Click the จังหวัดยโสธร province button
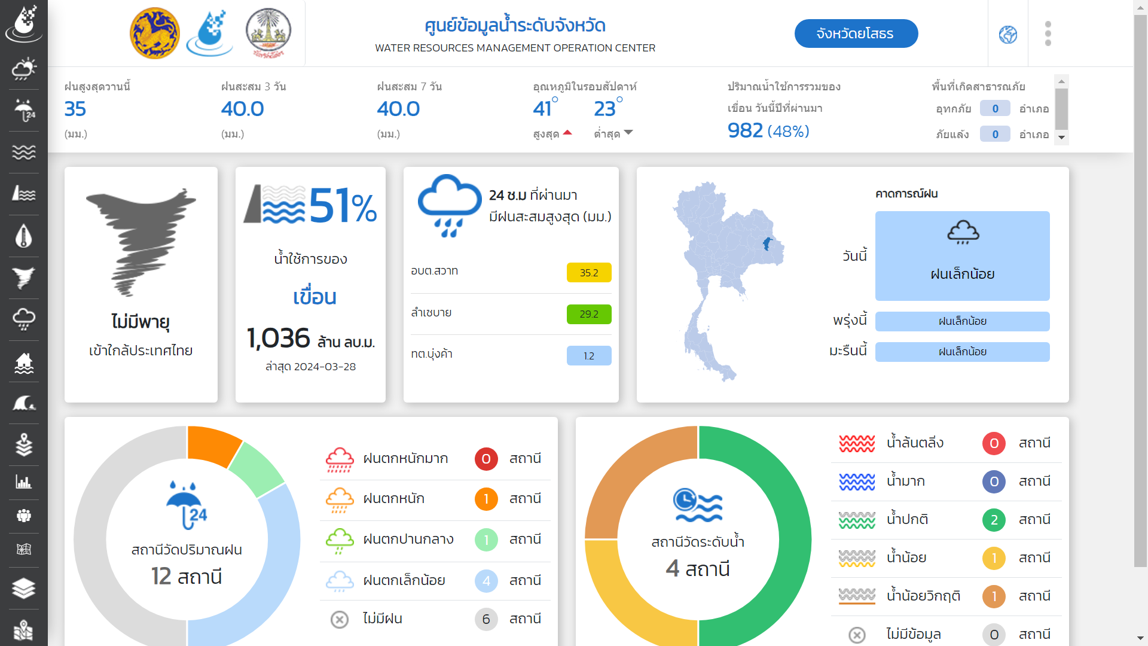This screenshot has width=1148, height=646. [856, 33]
